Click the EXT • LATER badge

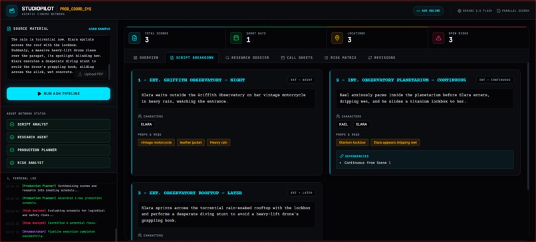[301, 193]
